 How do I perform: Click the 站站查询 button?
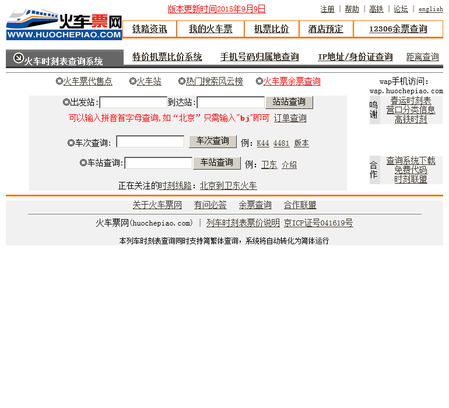[289, 102]
